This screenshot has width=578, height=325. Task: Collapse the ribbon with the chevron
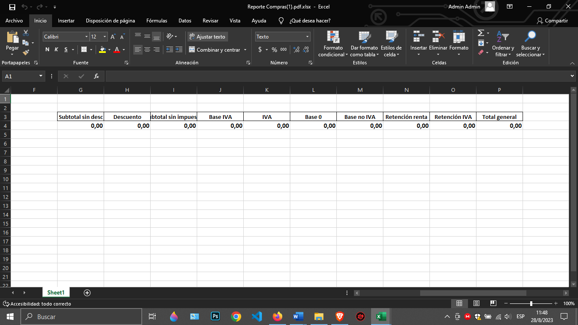[572, 63]
